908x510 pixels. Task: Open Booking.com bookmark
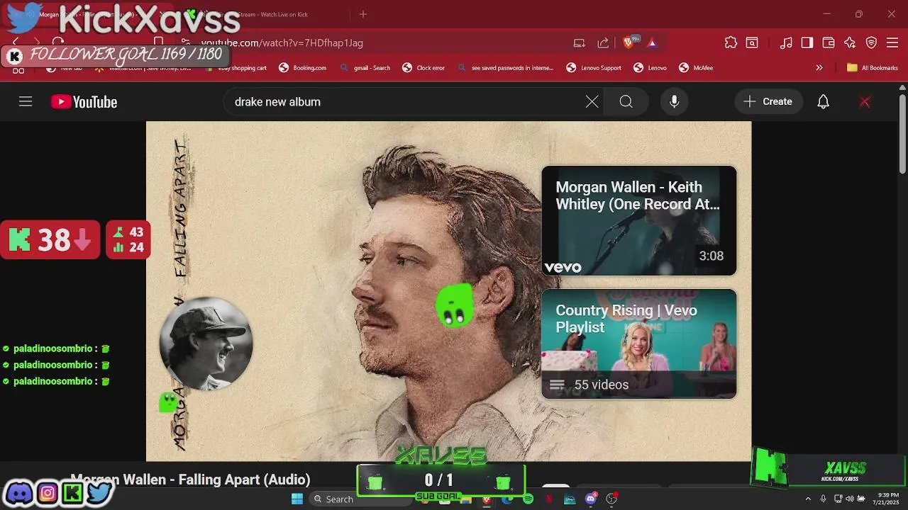(303, 68)
